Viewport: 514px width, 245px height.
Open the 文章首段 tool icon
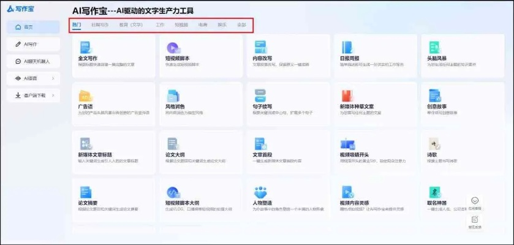tap(261, 144)
